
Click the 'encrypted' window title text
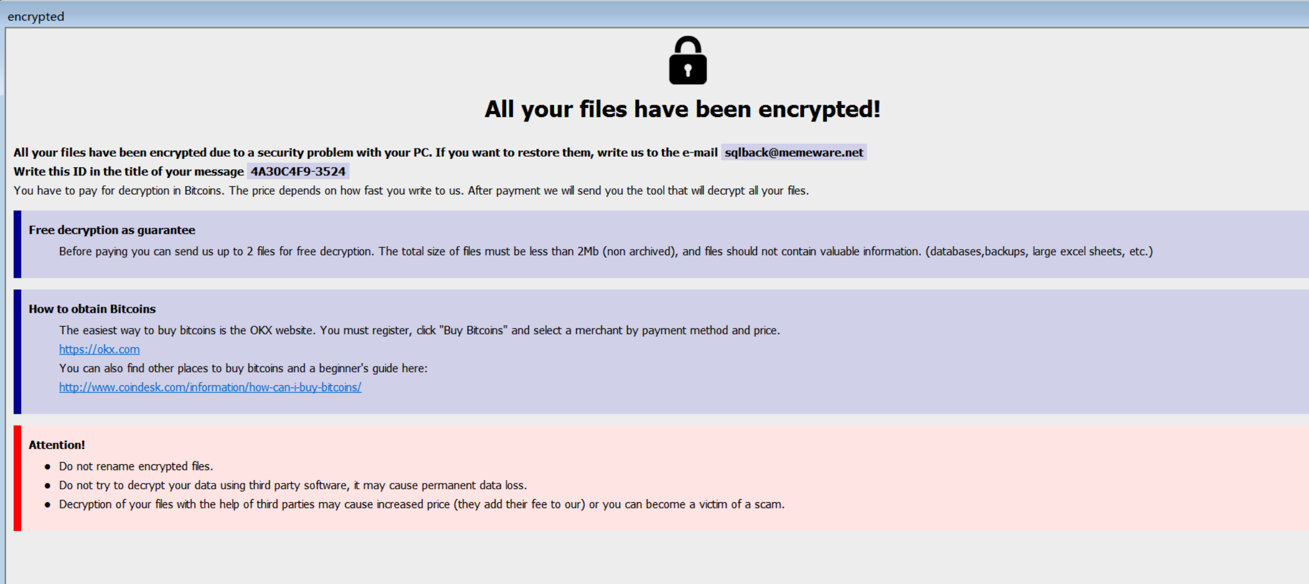[x=36, y=16]
